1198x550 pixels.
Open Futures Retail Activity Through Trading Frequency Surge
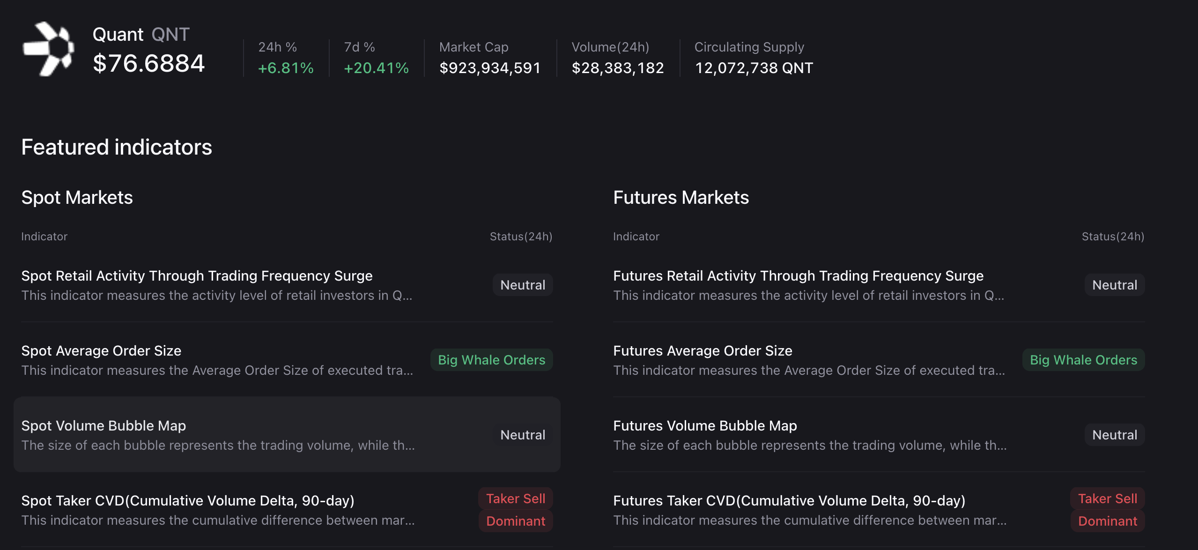click(798, 276)
